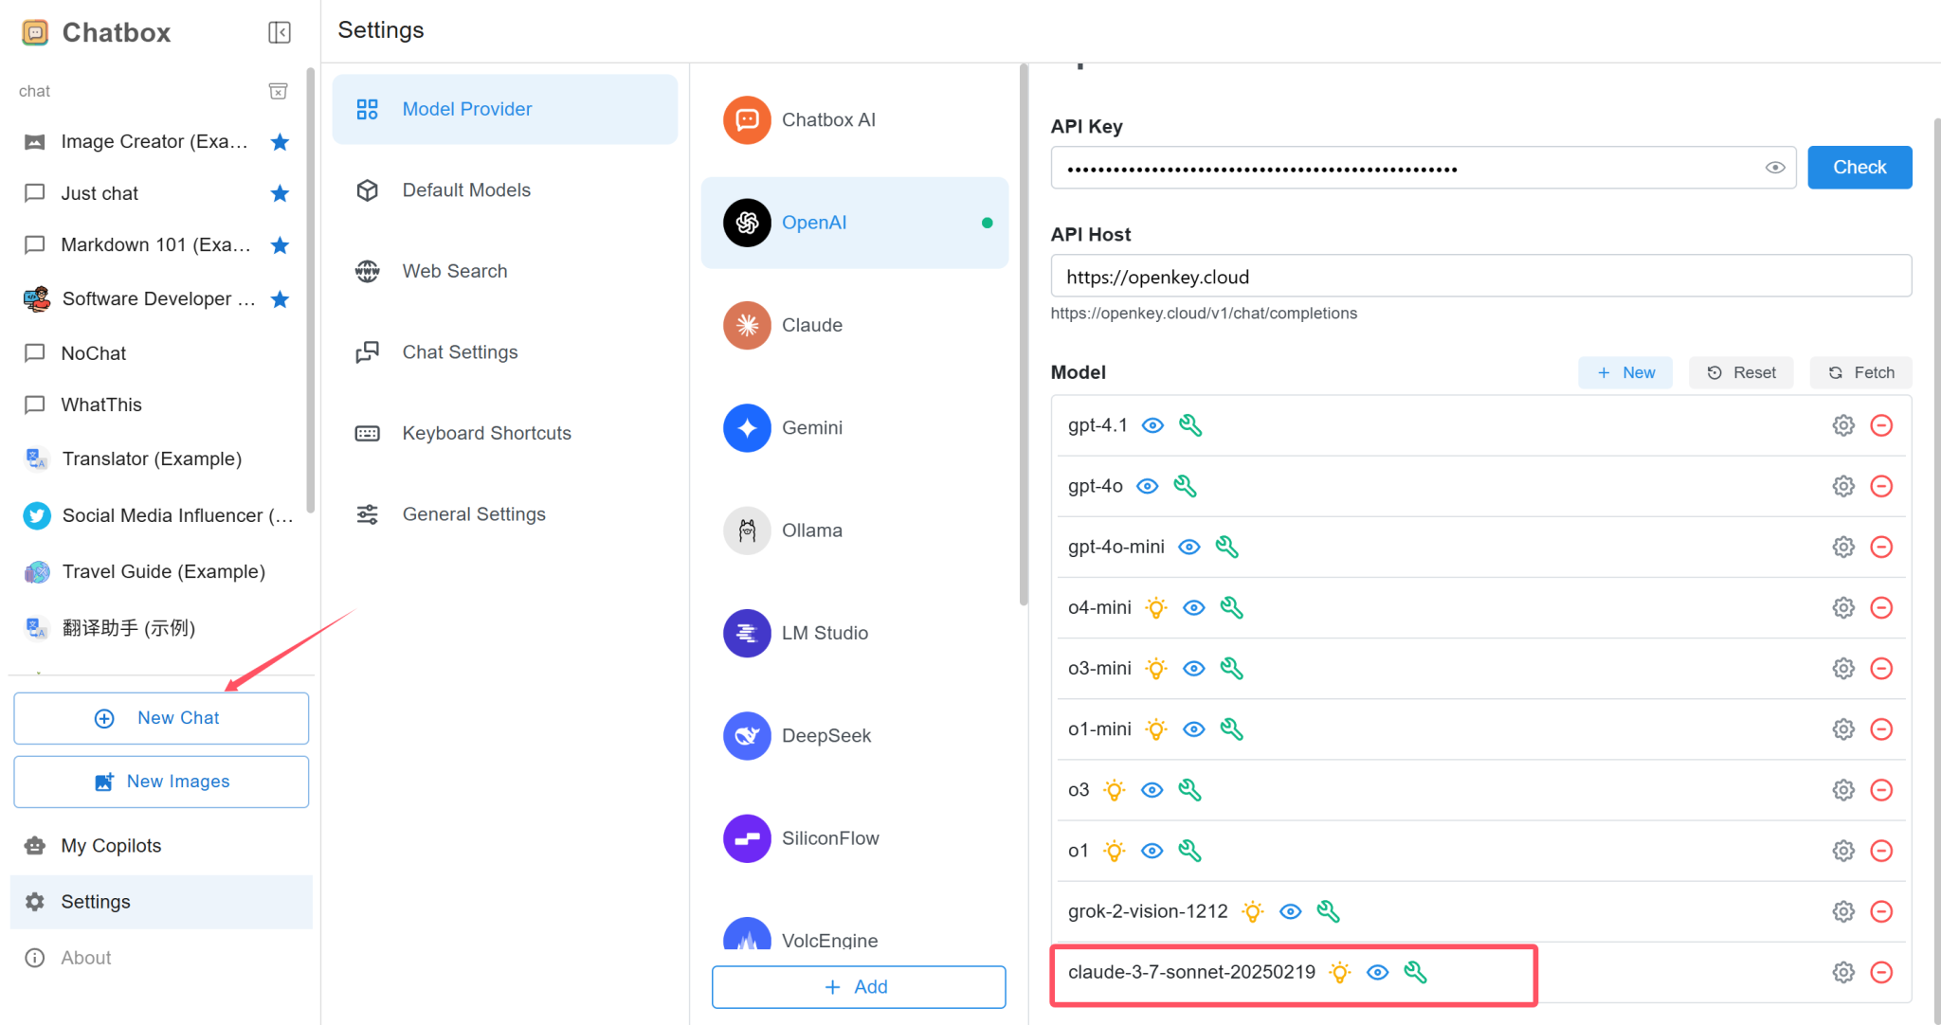Viewport: 1941px width, 1025px height.
Task: Open the About page
Action: point(161,958)
